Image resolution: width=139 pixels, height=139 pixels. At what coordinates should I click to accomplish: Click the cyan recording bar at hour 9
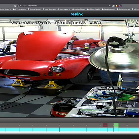tap(40, 130)
